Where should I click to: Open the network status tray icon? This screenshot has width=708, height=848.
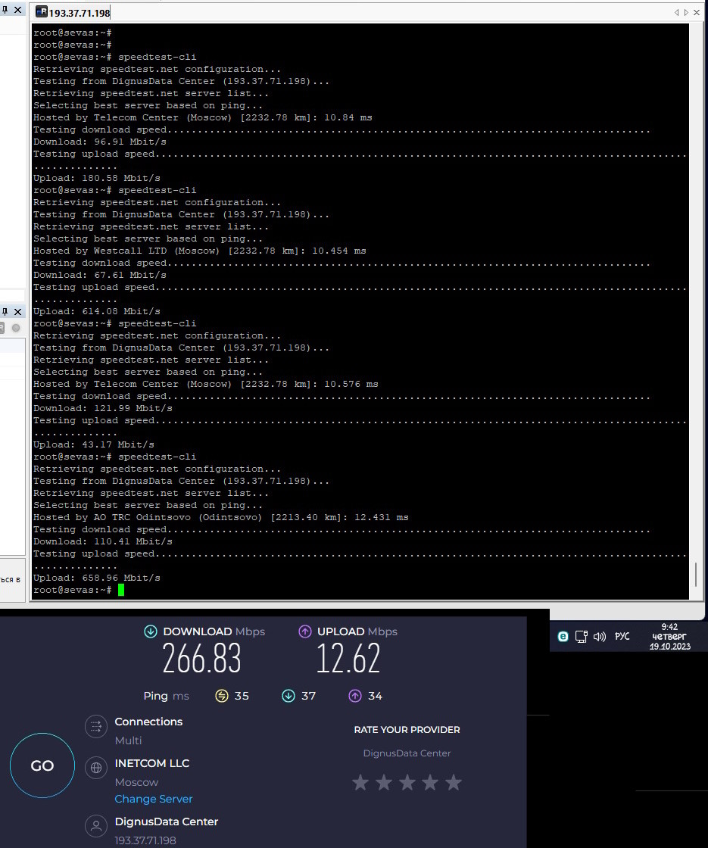581,637
